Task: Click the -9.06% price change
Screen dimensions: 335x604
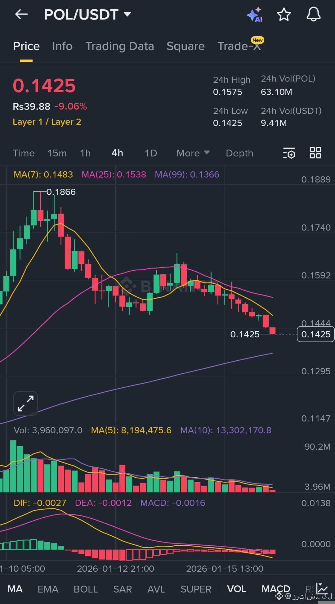Action: [x=70, y=106]
